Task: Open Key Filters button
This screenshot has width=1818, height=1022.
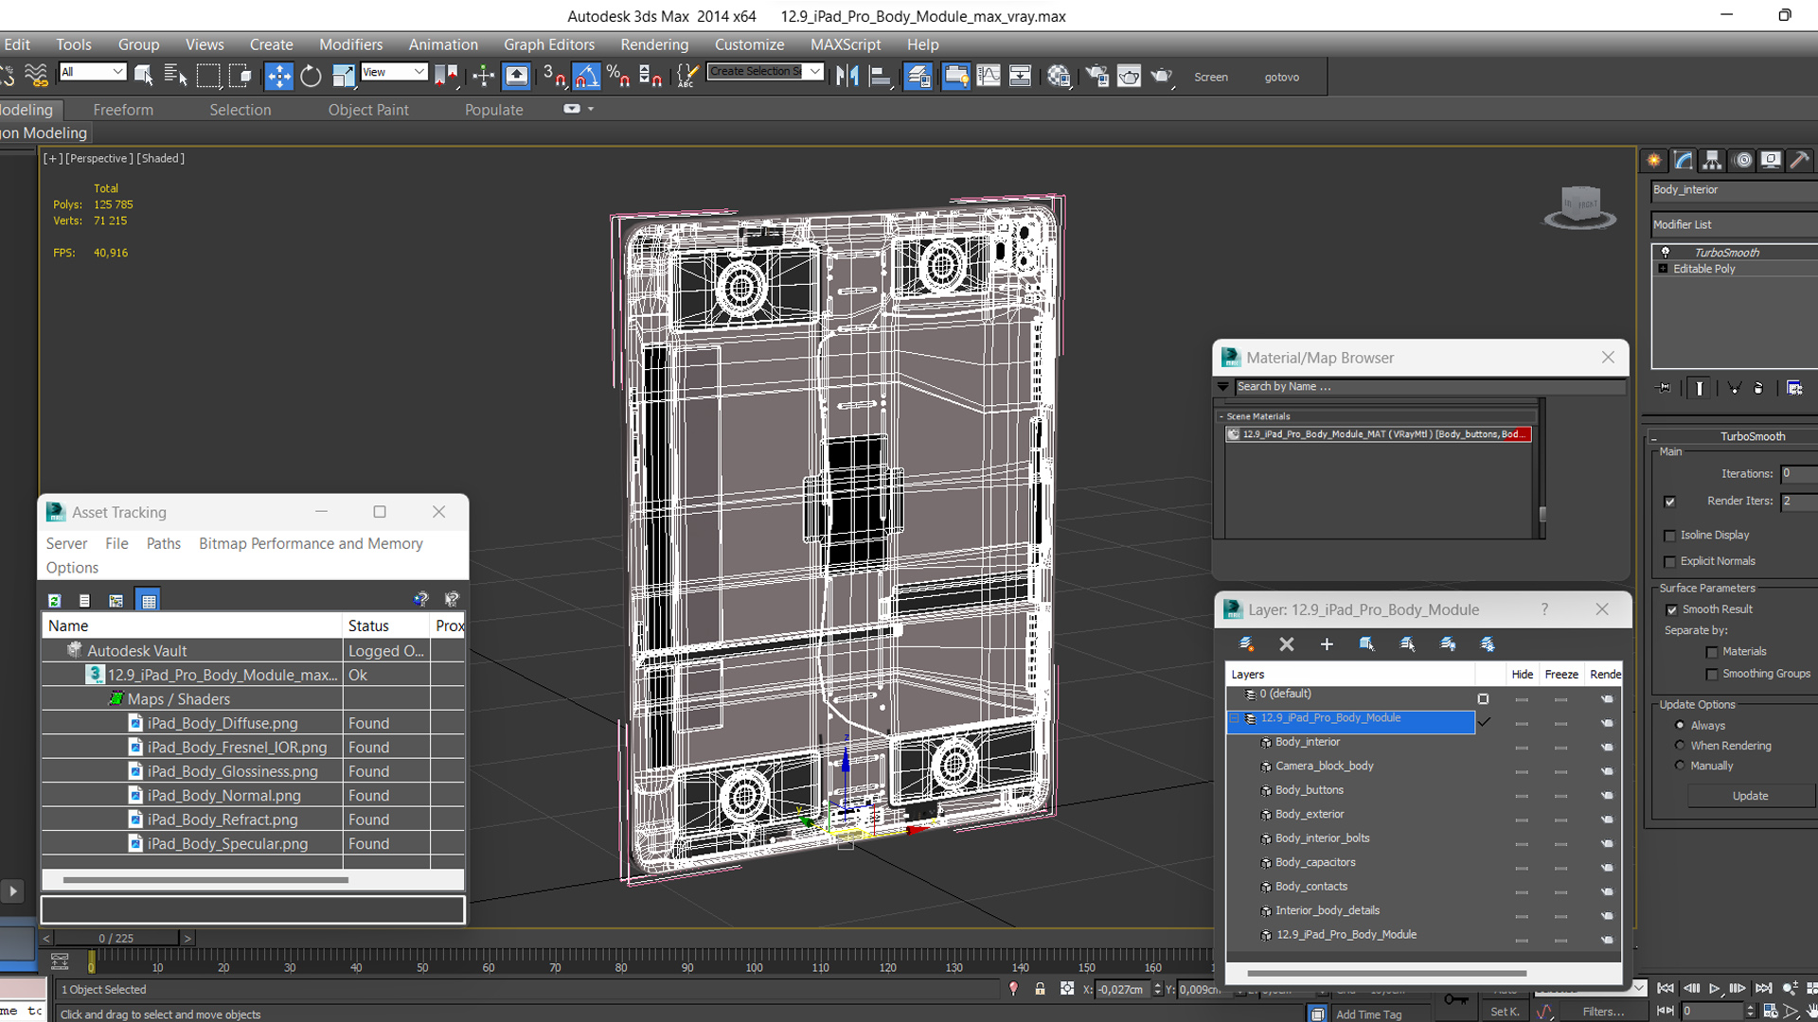Action: (x=1603, y=1012)
